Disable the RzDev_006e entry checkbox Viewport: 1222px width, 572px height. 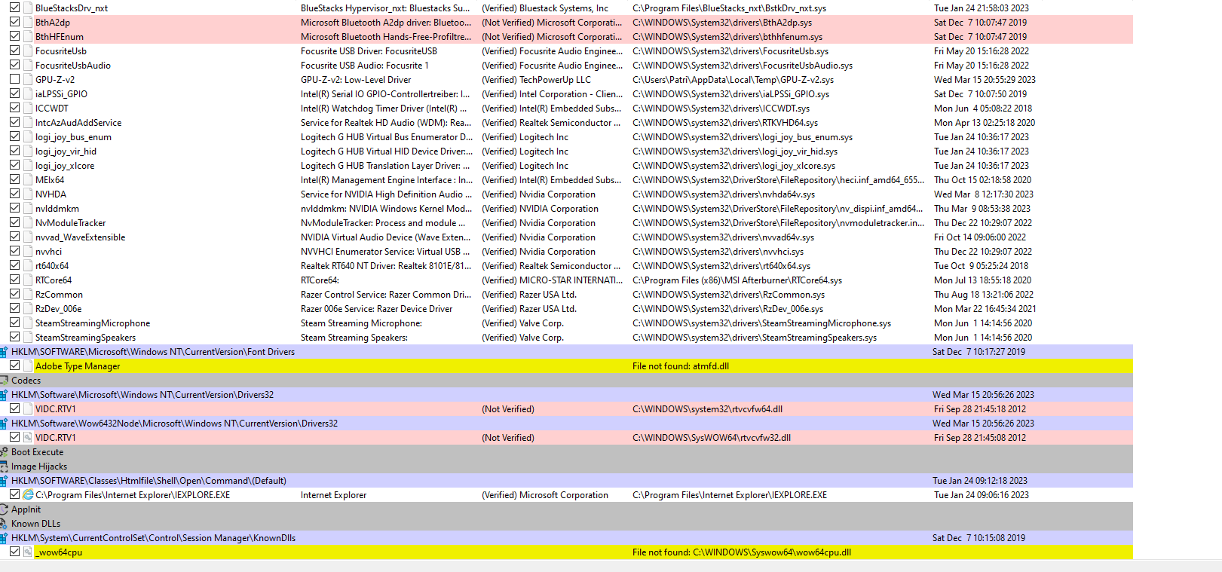(x=14, y=308)
